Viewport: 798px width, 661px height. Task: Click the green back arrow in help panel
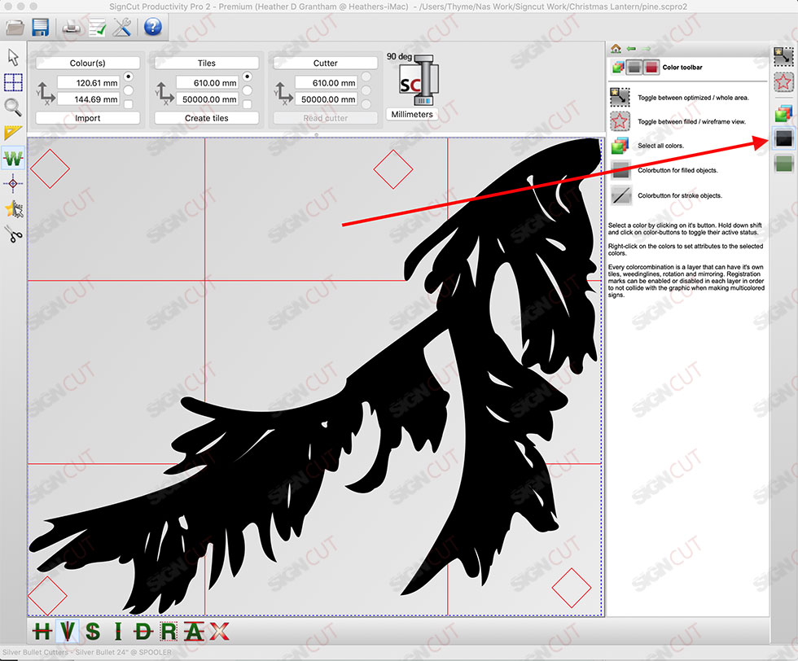pyautogui.click(x=632, y=48)
